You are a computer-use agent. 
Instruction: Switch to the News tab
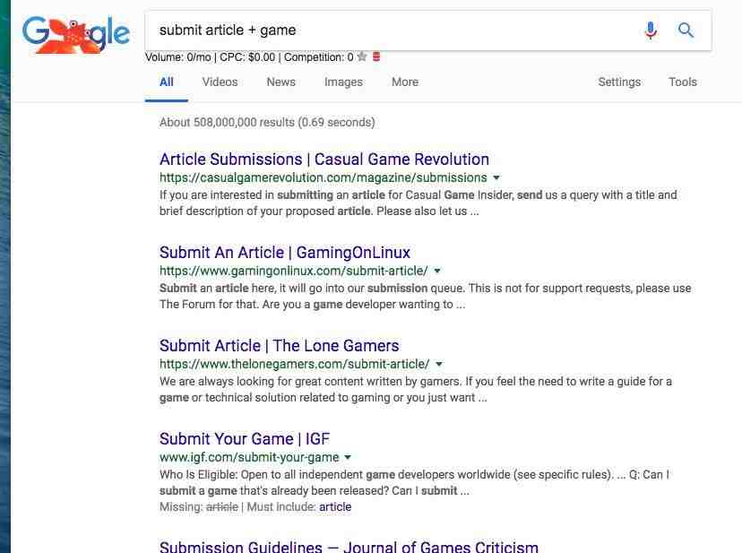click(x=280, y=82)
